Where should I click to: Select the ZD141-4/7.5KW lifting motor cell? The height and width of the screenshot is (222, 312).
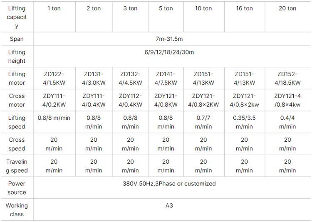click(x=166, y=79)
